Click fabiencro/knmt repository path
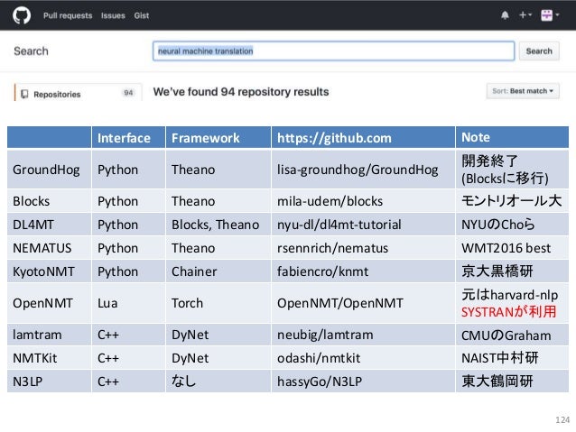576x432 pixels. [x=322, y=271]
